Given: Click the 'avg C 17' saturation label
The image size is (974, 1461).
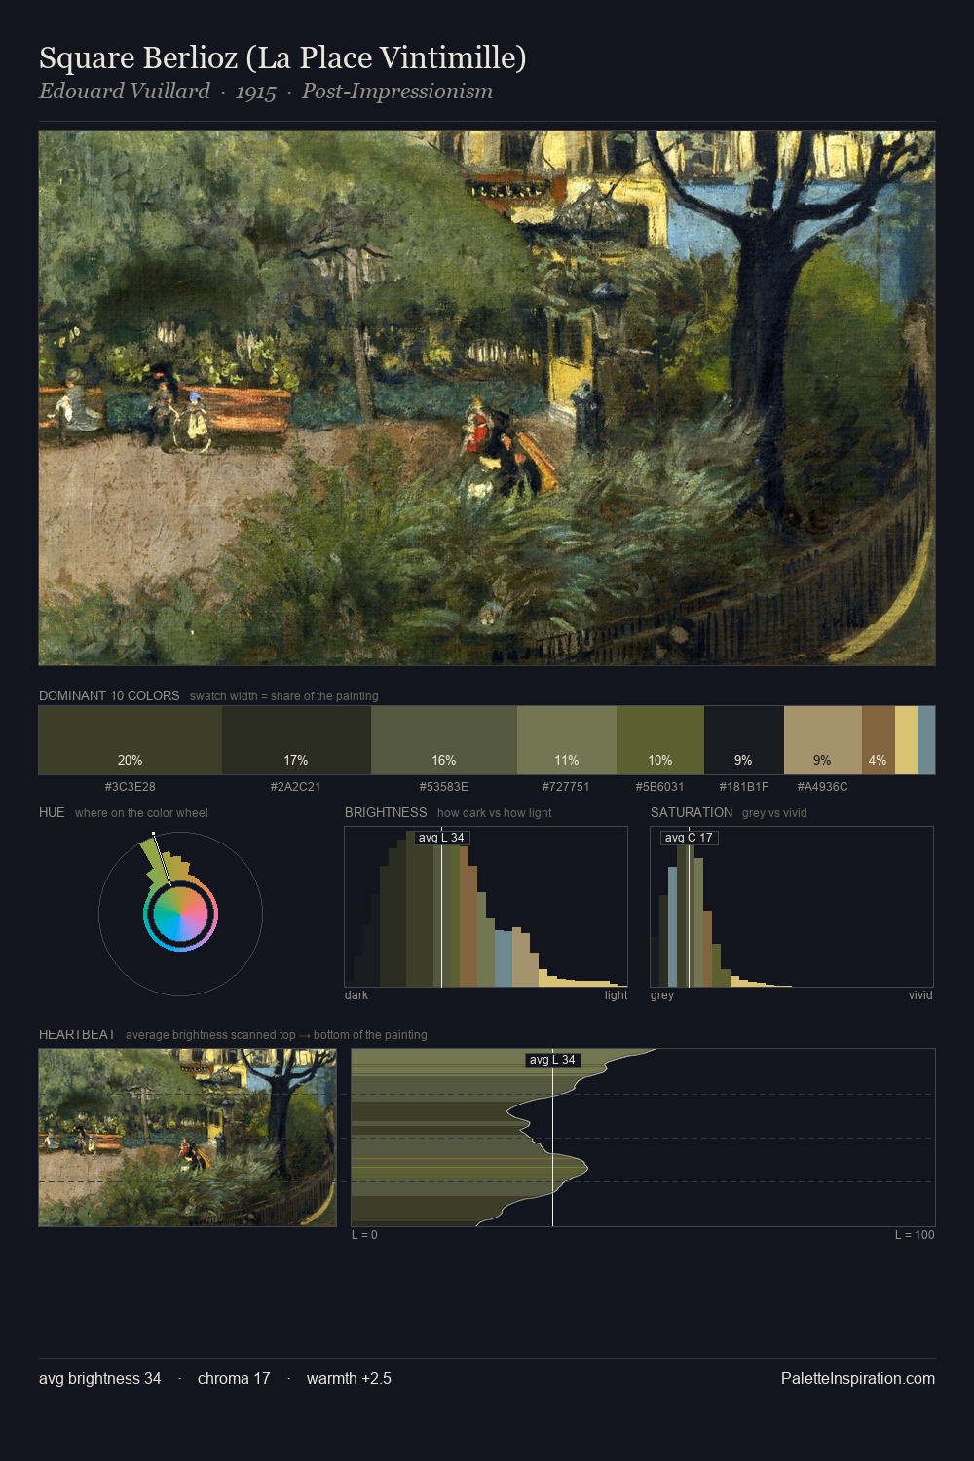Looking at the screenshot, I should pos(689,838).
